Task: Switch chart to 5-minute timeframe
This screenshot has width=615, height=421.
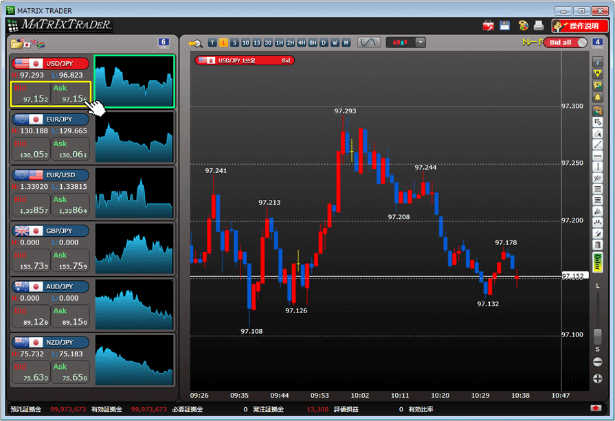Action: coord(234,43)
